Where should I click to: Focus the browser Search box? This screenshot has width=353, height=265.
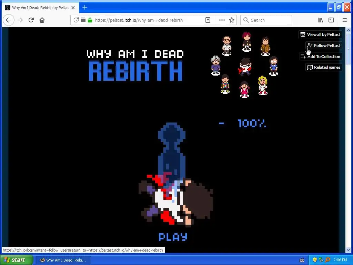point(266,20)
